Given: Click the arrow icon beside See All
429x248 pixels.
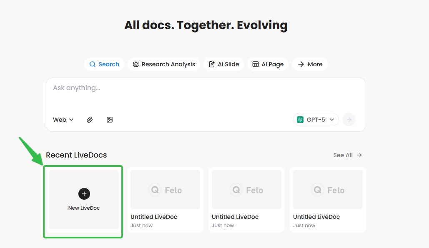Looking at the screenshot, I should coord(359,155).
